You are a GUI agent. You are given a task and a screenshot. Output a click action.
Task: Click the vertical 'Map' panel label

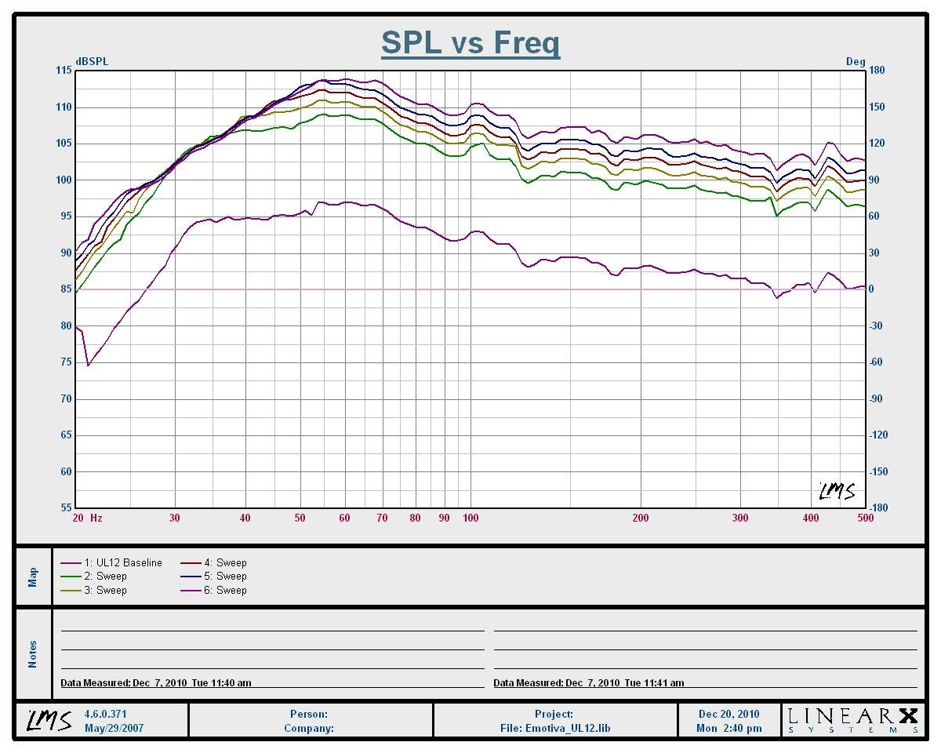(33, 577)
